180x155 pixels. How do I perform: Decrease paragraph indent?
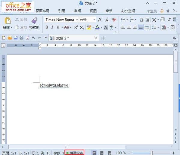(142, 20)
